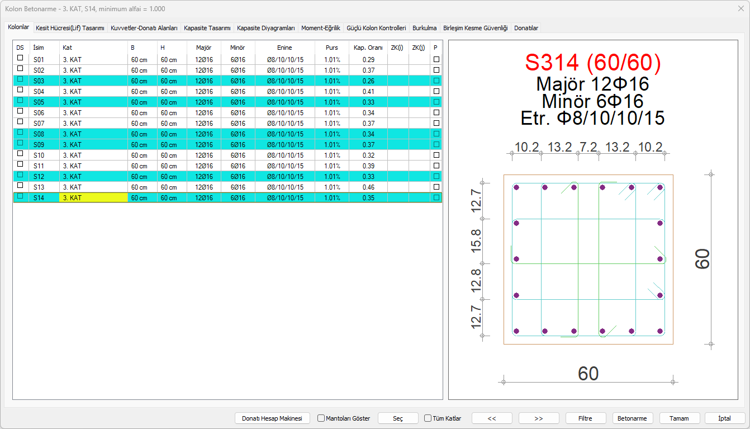
Task: Enable the Mantoları Göster checkbox
Action: [321, 418]
